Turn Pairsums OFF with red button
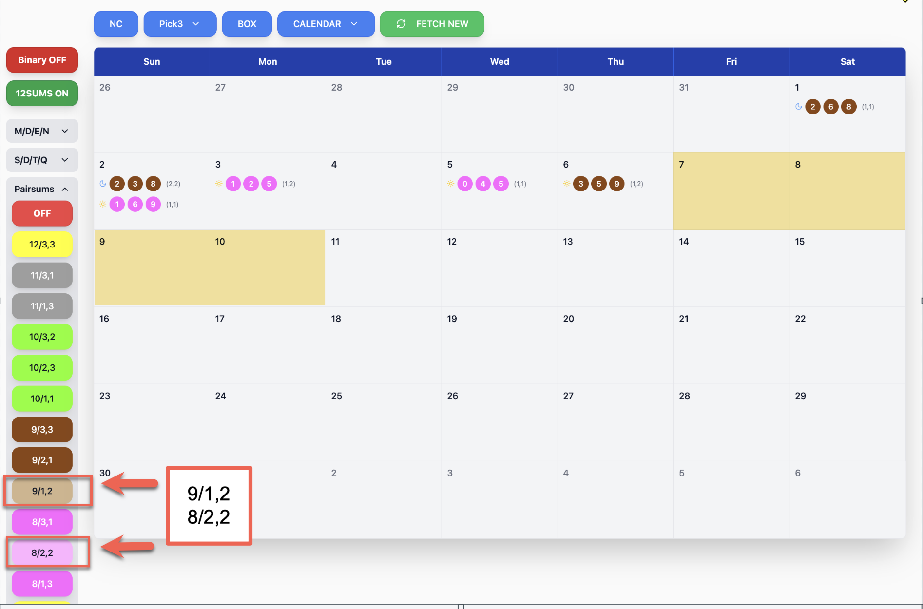 [x=42, y=213]
